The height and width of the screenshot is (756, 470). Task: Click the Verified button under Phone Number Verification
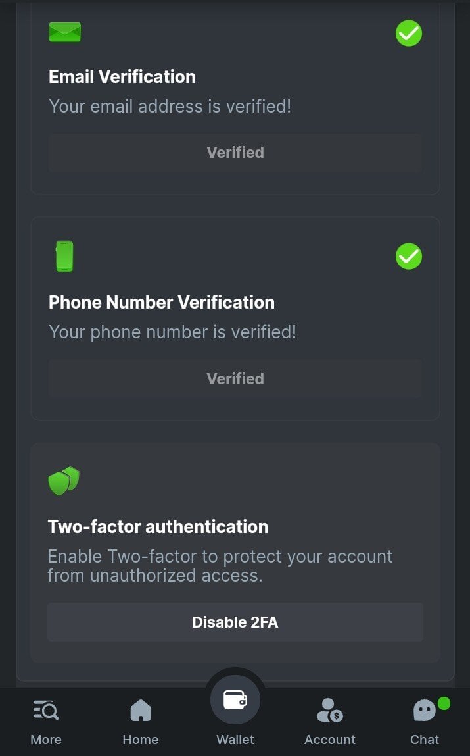coord(235,379)
